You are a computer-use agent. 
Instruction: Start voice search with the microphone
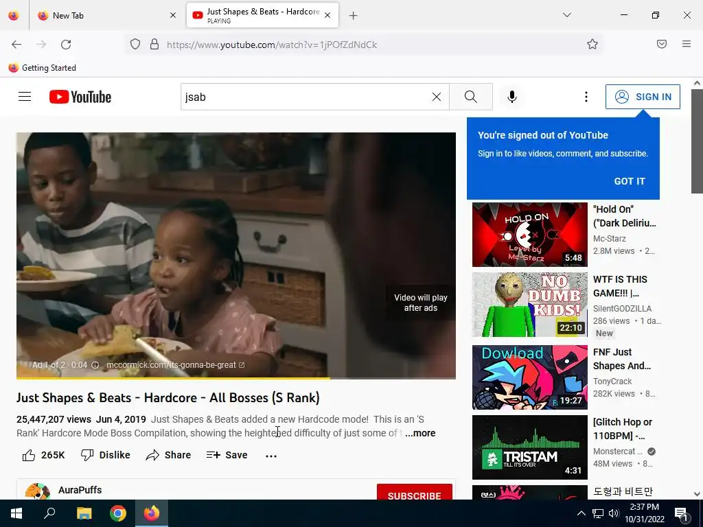(x=512, y=97)
